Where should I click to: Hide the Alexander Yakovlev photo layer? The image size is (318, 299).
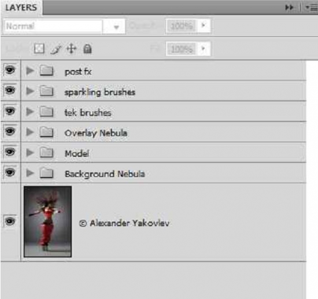[x=10, y=221]
